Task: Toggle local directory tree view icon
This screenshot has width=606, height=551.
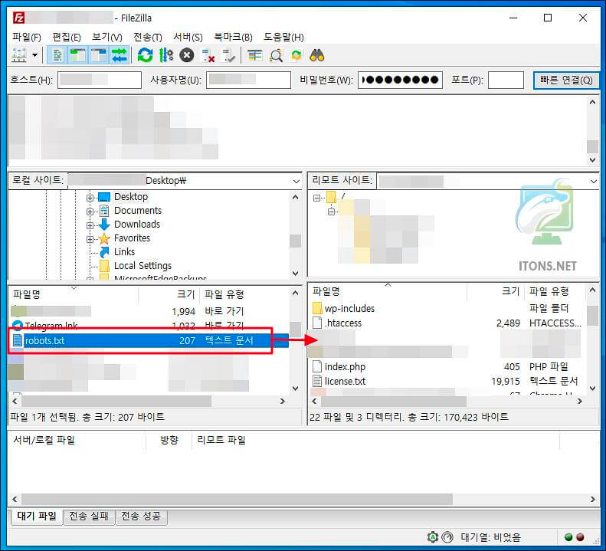Action: [x=78, y=55]
